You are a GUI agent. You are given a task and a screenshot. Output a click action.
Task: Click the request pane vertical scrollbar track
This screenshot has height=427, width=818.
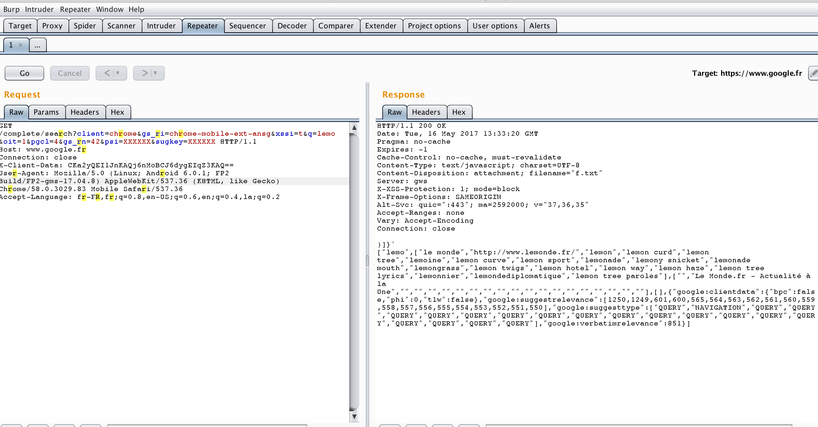point(354,272)
